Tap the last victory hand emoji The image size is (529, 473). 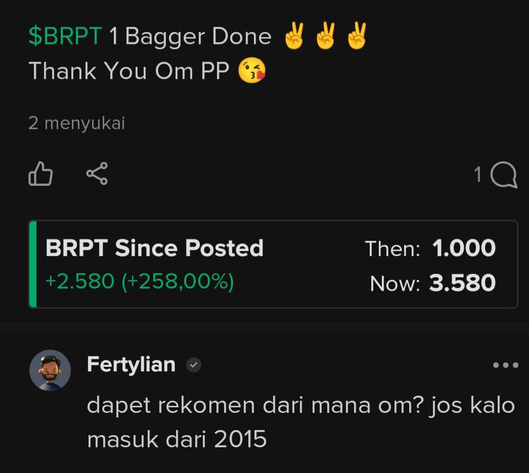357,36
